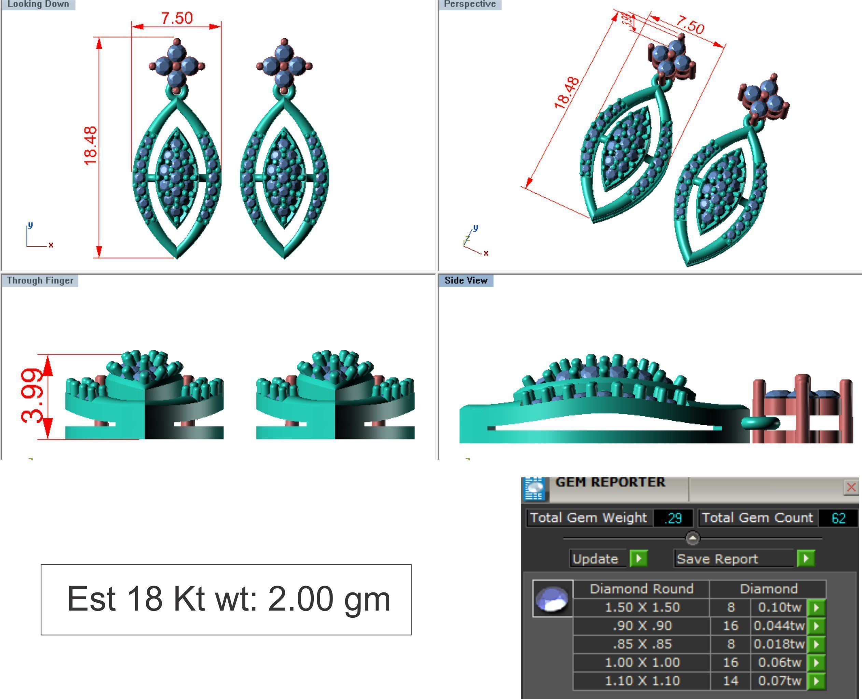Click the .85 X .85 size cell
Image resolution: width=862 pixels, height=699 pixels.
(x=642, y=644)
